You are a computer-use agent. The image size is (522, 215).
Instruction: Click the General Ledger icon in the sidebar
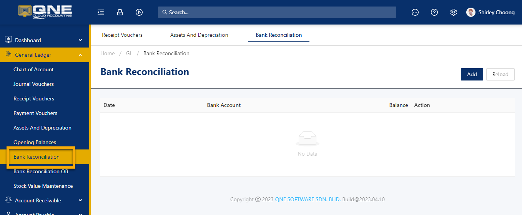(x=8, y=54)
